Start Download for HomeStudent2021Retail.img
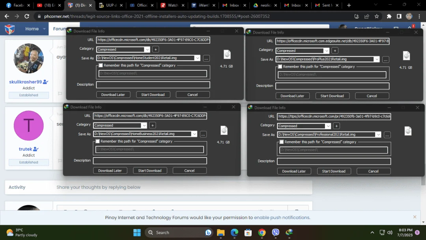The height and width of the screenshot is (240, 426). pyautogui.click(x=153, y=95)
